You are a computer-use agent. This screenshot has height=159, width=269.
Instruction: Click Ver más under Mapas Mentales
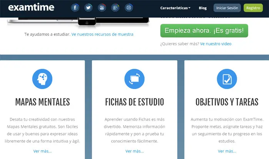click(42, 151)
